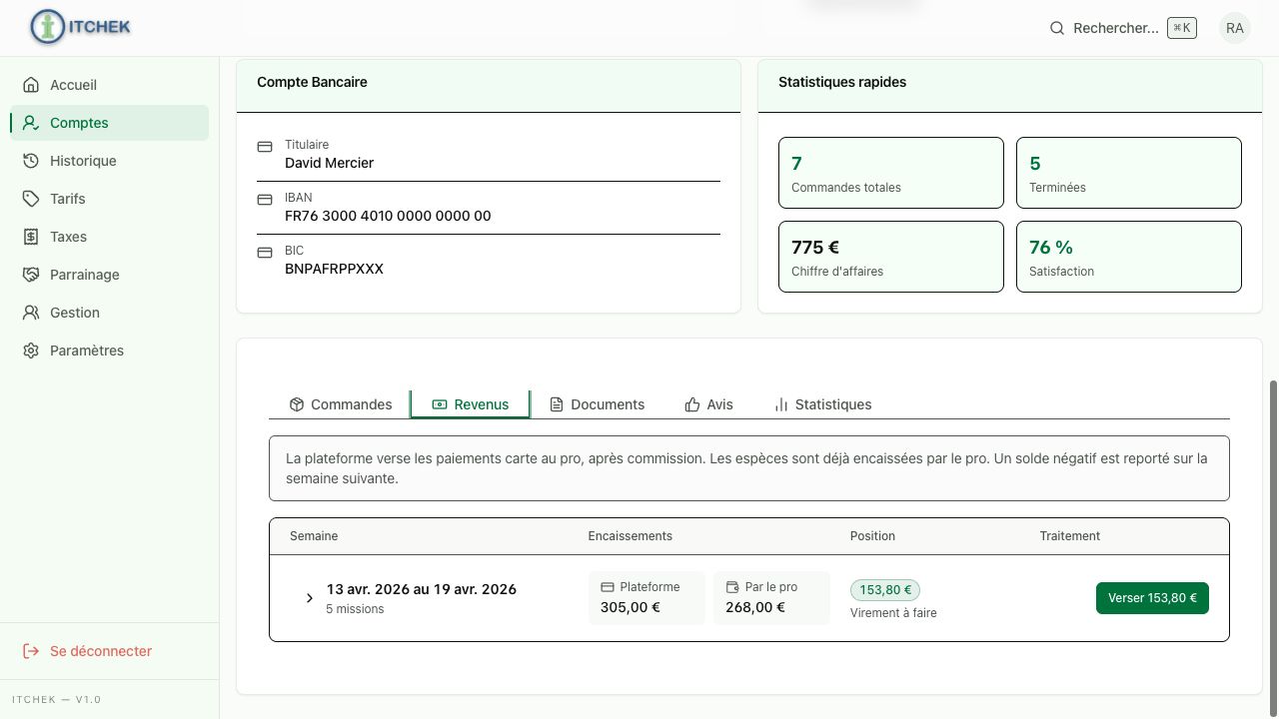Click the Parrainage handshake icon
This screenshot has height=719, width=1279.
[x=31, y=275]
